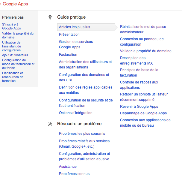182x178 pixels.
Task: Click the lightbulb icon beside Guide pratique
Action: point(50,17)
